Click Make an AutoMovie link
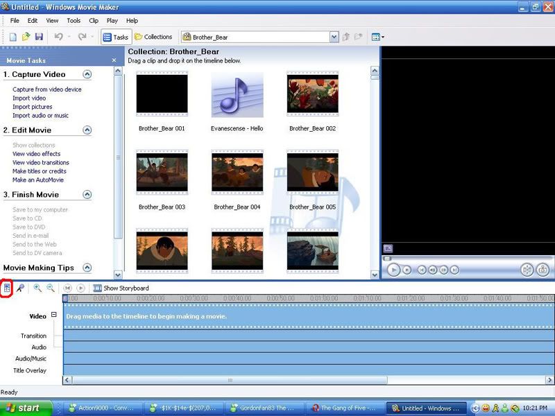The width and height of the screenshot is (555, 416). click(38, 180)
